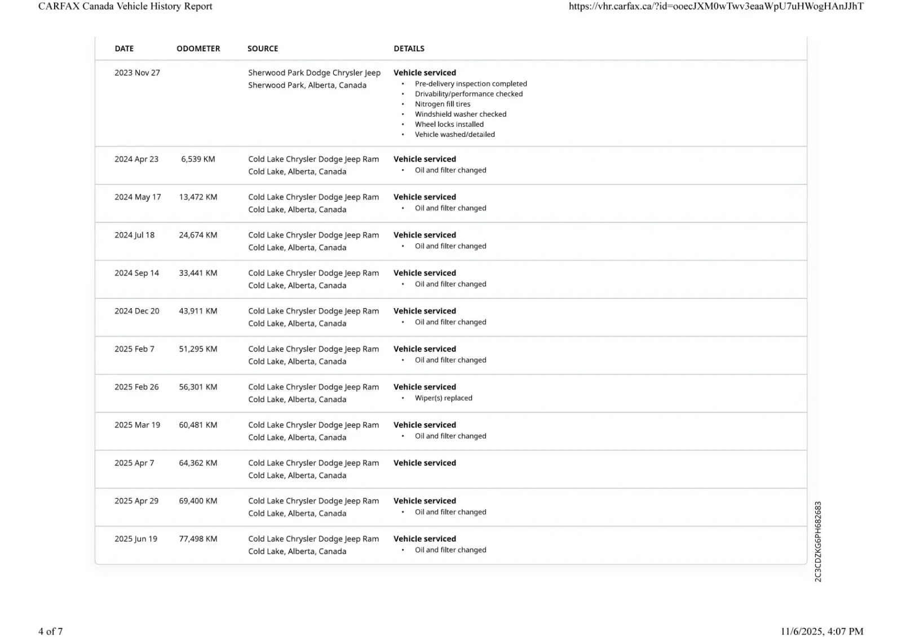Click the odometer reading '56,301 KM'

pyautogui.click(x=198, y=387)
